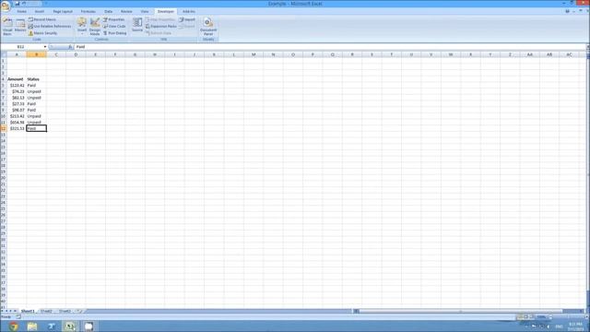This screenshot has width=590, height=332.
Task: Click the volume icon in system tray
Action: pos(548,326)
